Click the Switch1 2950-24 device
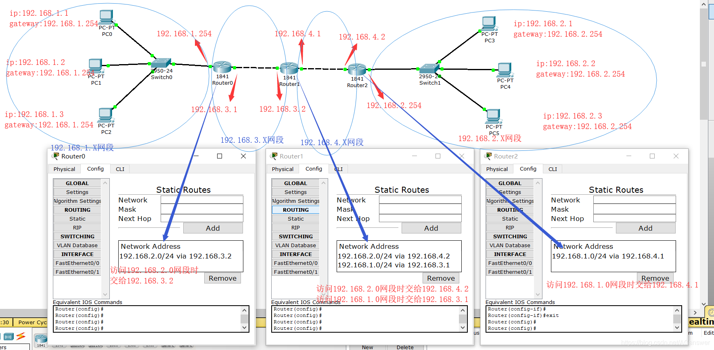The width and height of the screenshot is (714, 350). pyautogui.click(x=429, y=68)
